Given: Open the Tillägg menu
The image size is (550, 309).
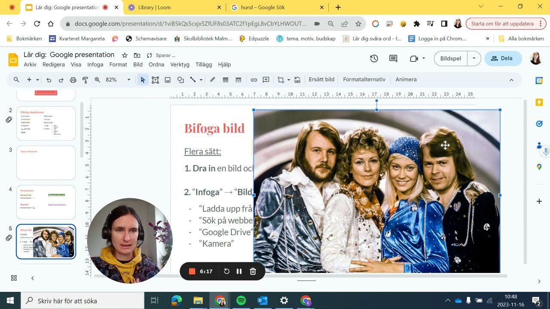Looking at the screenshot, I should pos(204,64).
